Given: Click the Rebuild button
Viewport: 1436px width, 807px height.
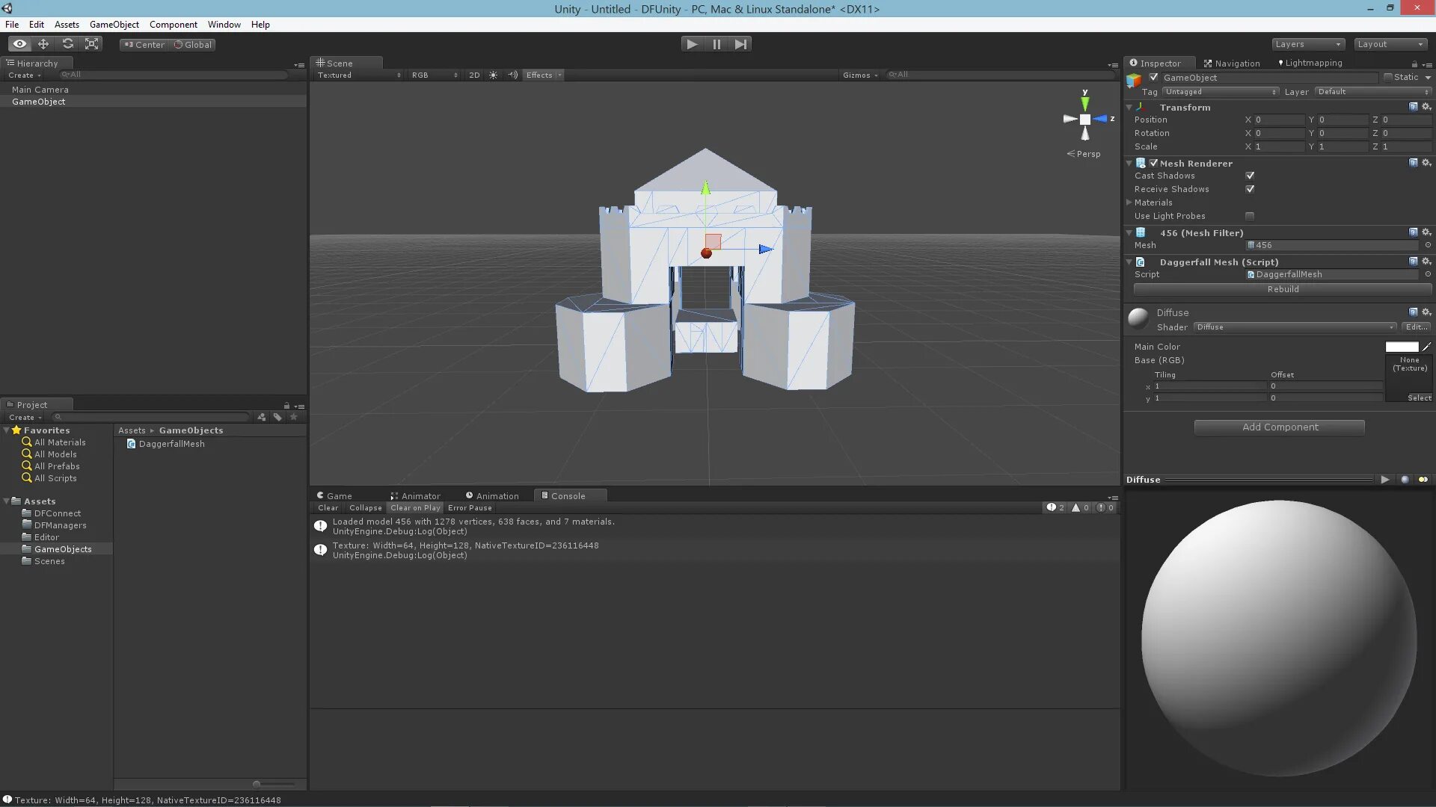Looking at the screenshot, I should pyautogui.click(x=1282, y=289).
